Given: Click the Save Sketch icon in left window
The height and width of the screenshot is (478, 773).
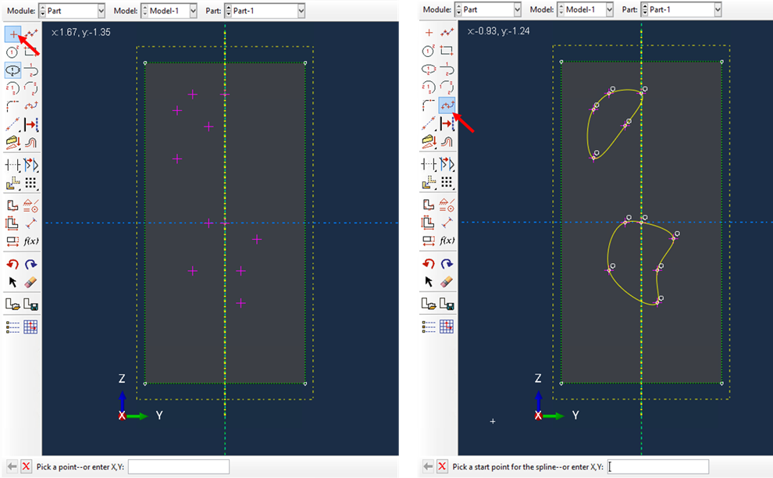Looking at the screenshot, I should pyautogui.click(x=31, y=305).
